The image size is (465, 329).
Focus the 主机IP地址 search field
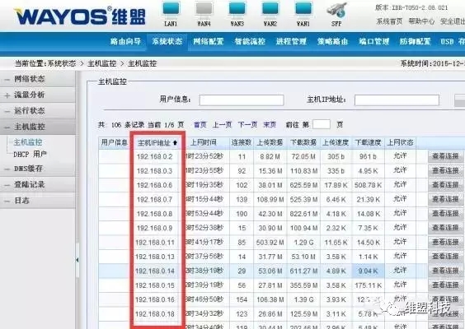click(x=397, y=100)
